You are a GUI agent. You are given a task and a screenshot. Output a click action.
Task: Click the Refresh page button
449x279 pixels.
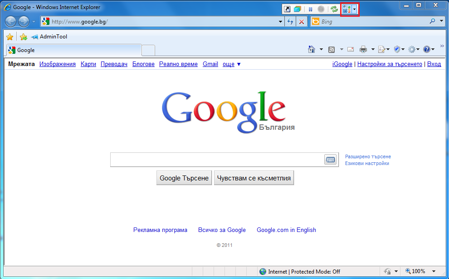290,22
